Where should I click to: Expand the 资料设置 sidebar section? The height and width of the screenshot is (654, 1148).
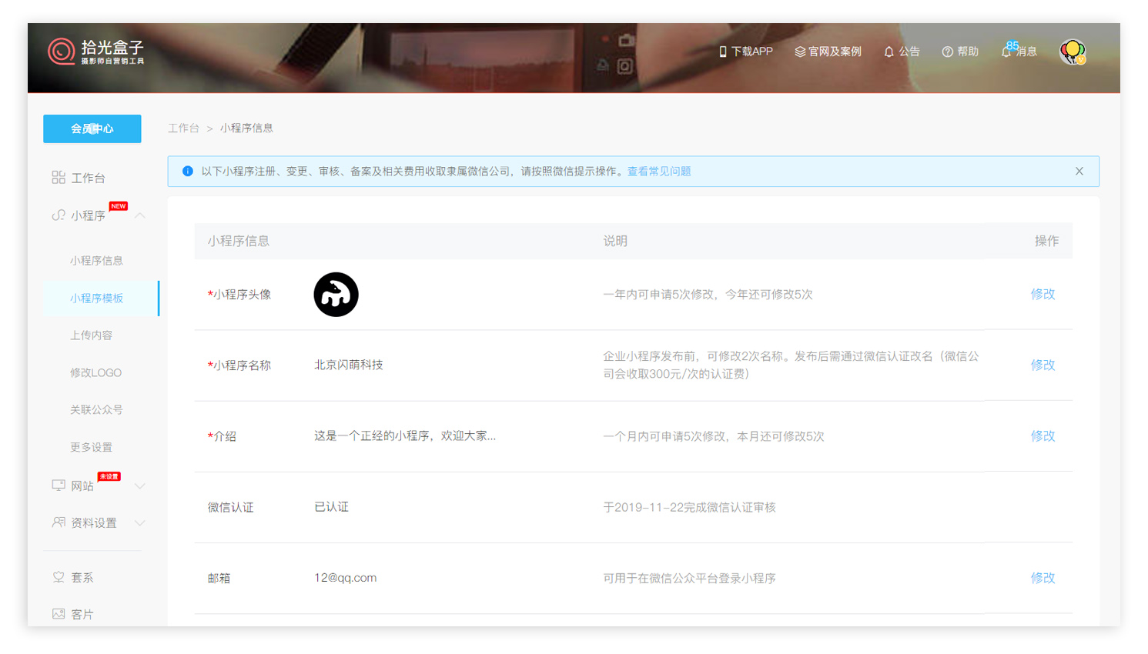pos(140,523)
